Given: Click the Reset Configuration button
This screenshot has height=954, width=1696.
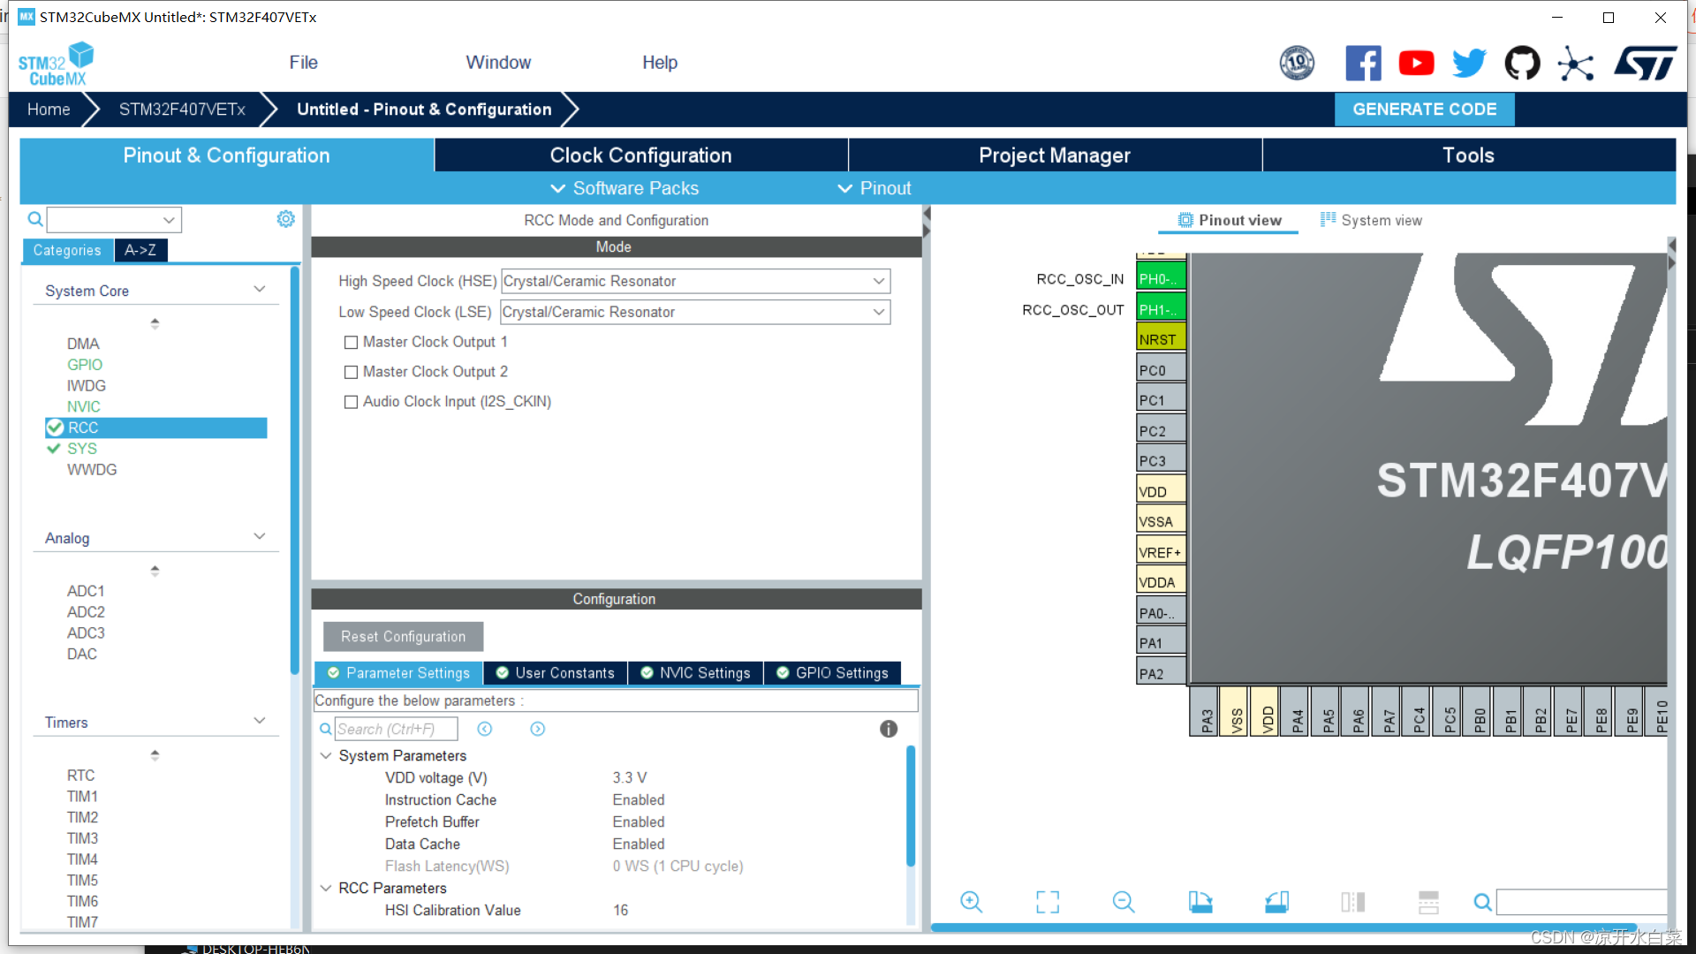Looking at the screenshot, I should 403,636.
